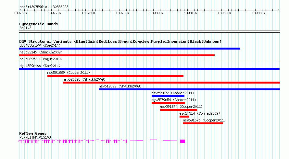The width and height of the screenshot is (289, 159).
Task: Click the dgv4858n100 (Coe2014) label
Action: coord(40,45)
